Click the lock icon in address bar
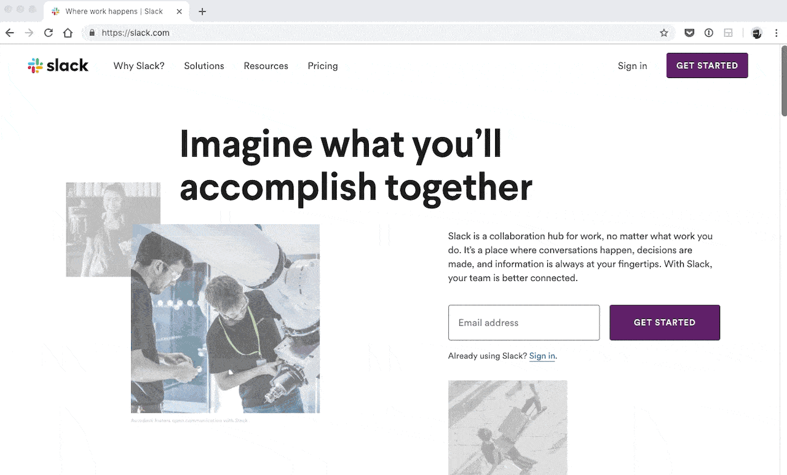Screen dimensions: 787x475 [x=92, y=33]
